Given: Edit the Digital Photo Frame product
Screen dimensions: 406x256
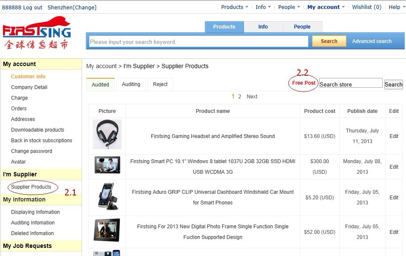Looking at the screenshot, I should tap(394, 232).
